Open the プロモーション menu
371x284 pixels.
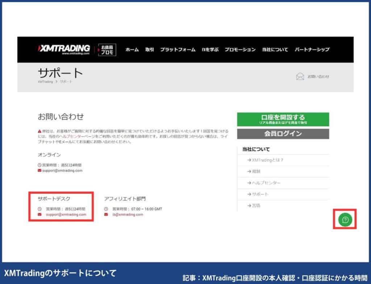(240, 50)
